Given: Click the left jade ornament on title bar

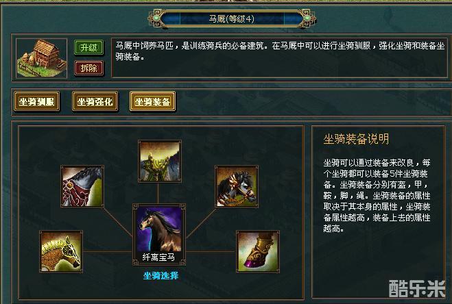Looking at the screenshot, I should pyautogui.click(x=156, y=18).
